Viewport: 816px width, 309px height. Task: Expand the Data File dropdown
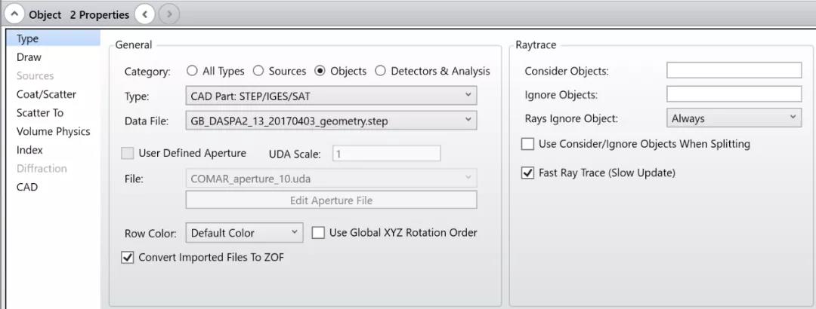(330, 120)
